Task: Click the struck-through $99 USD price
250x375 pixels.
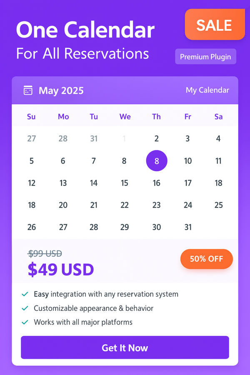Action: [x=45, y=253]
